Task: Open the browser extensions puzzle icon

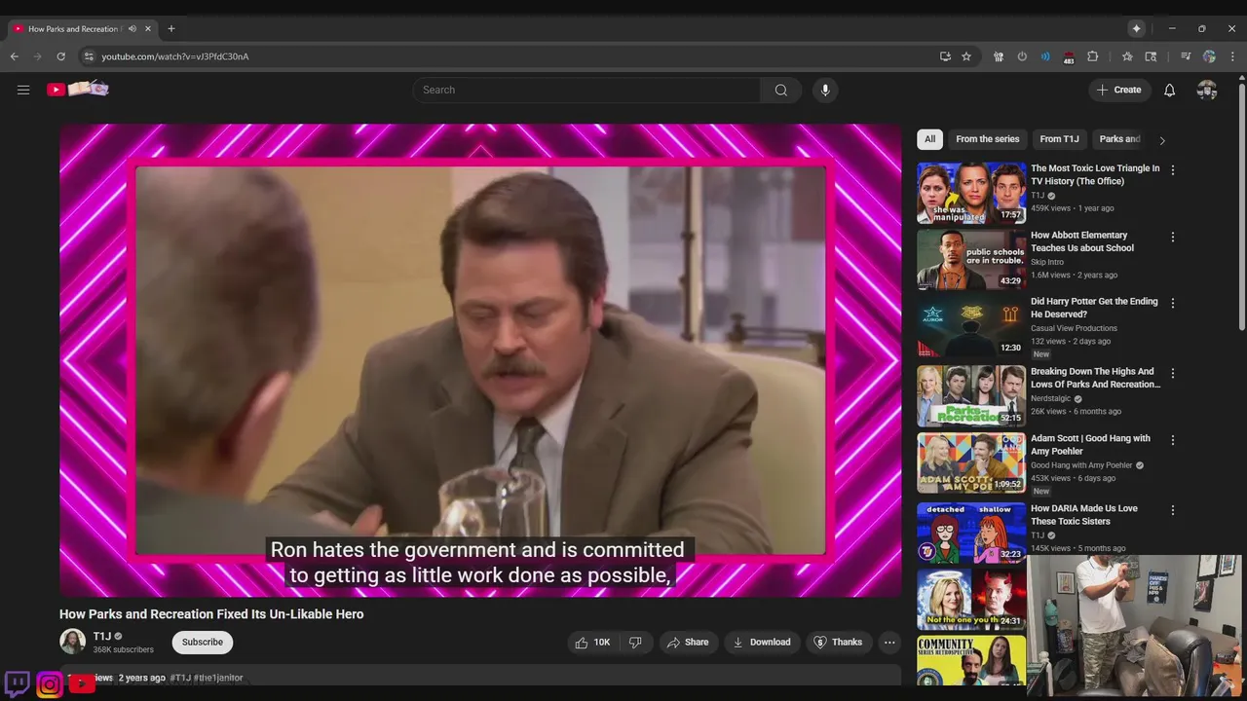Action: [1093, 56]
